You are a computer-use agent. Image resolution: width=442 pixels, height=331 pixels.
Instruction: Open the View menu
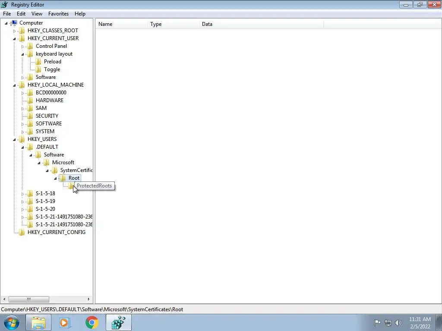coord(37,13)
